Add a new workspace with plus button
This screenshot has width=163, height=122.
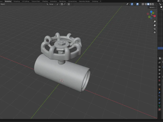[x=100, y=1]
